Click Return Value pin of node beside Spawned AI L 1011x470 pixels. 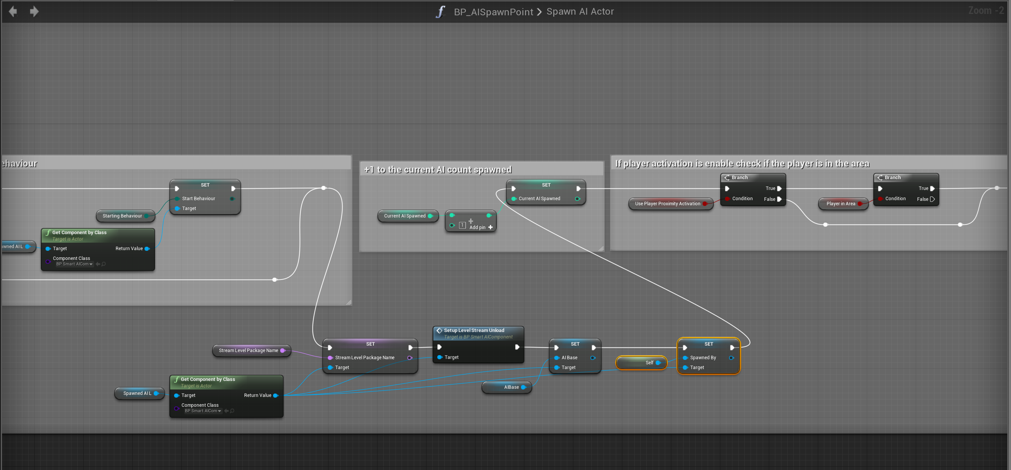[x=275, y=396]
